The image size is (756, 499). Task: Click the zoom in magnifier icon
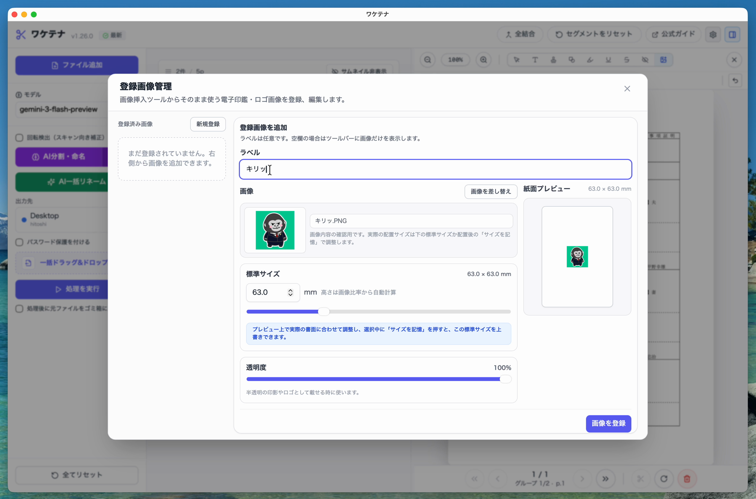(483, 60)
